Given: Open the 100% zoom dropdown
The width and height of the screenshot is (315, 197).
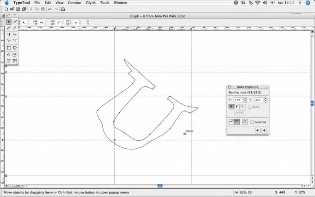Looking at the screenshot, I should click(x=19, y=186).
